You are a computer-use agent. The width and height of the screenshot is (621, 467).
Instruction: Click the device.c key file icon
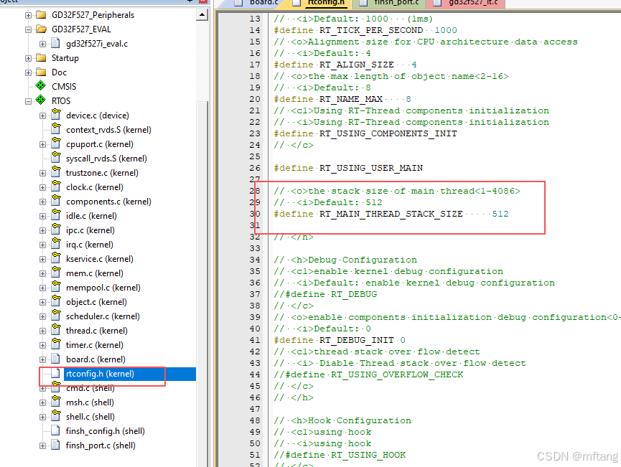56,114
